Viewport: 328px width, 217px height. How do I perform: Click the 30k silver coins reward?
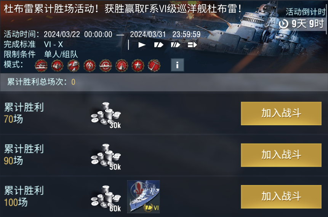point(106,115)
